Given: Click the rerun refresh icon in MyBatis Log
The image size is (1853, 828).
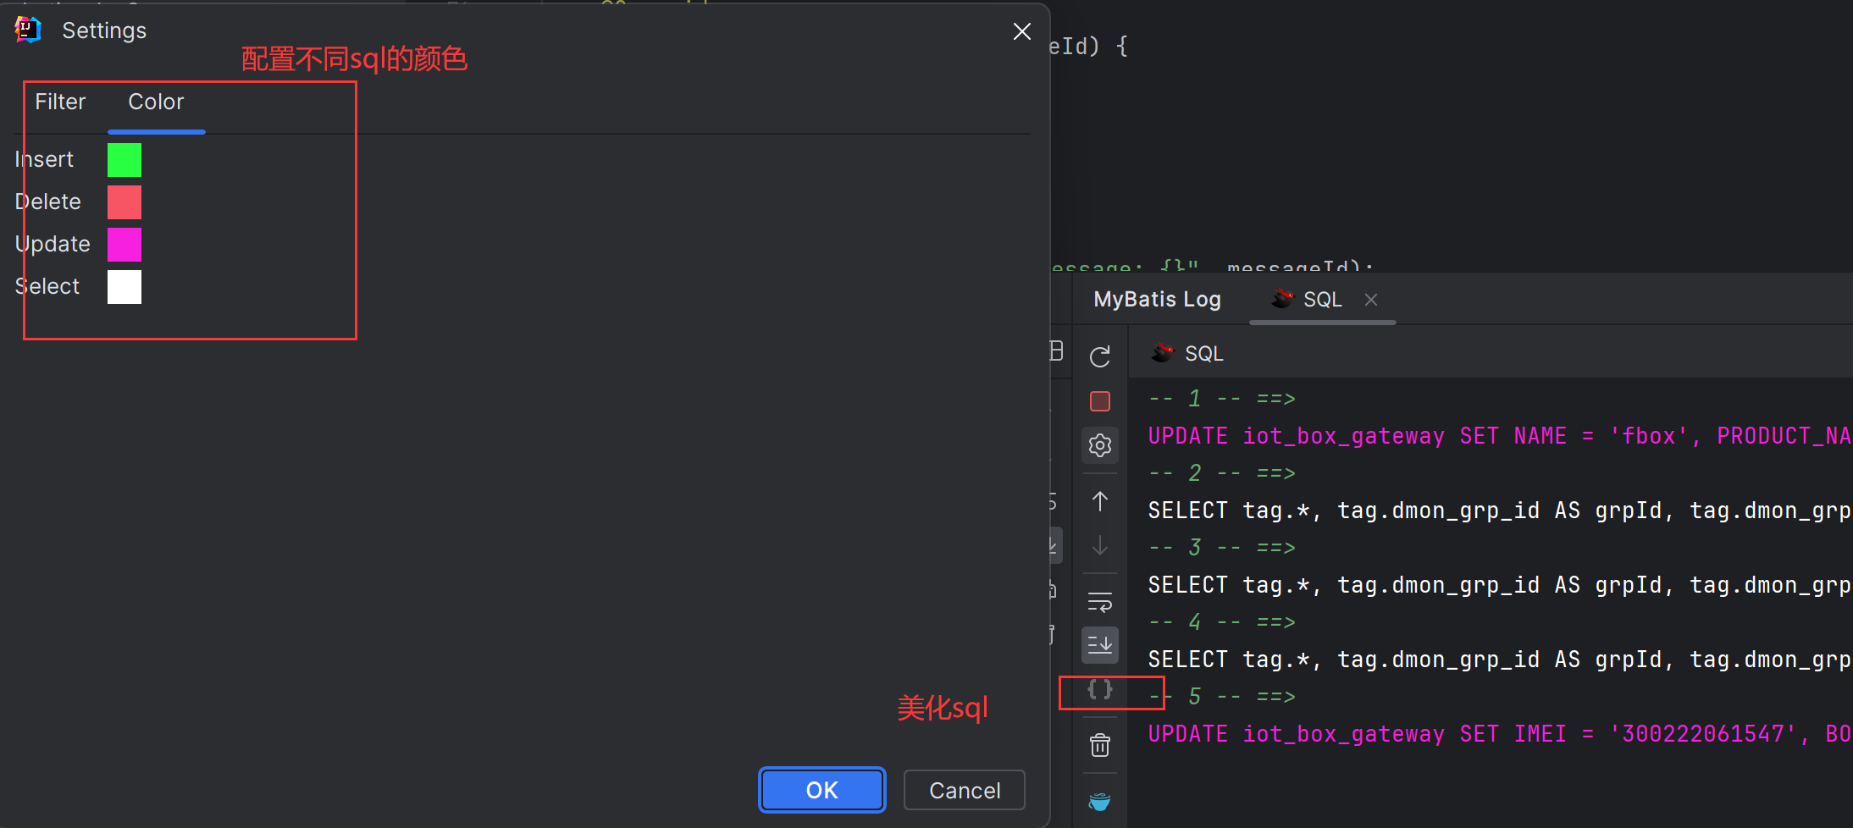Looking at the screenshot, I should click(x=1099, y=357).
